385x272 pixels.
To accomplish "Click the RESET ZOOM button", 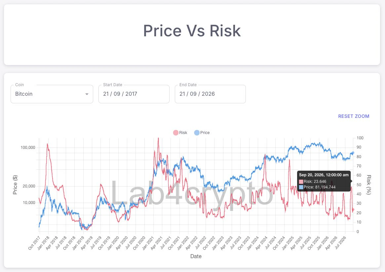I will pyautogui.click(x=354, y=116).
